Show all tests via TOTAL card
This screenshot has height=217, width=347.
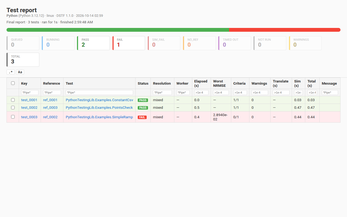click(x=23, y=60)
